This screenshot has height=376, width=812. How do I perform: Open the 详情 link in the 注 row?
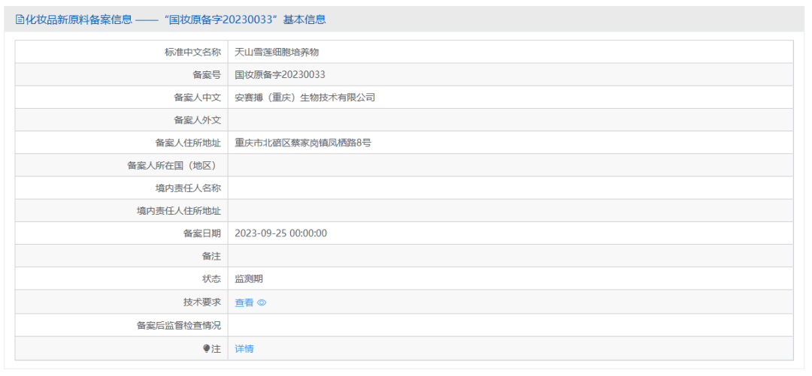click(244, 348)
